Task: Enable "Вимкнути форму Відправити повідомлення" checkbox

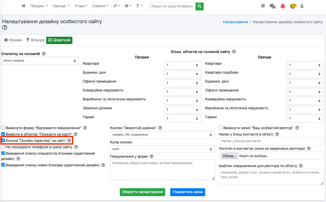Action: [x=3, y=128]
